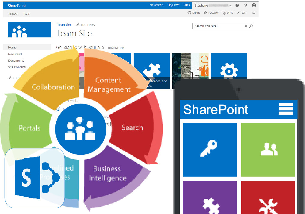This screenshot has height=214, width=305.
Task: Click the SharePoint S logo icon
Action: coord(35,178)
